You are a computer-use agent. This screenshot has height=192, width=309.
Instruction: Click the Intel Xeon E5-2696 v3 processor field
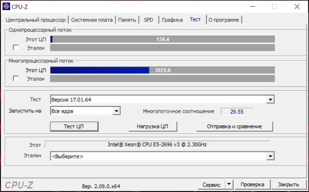[157, 145]
